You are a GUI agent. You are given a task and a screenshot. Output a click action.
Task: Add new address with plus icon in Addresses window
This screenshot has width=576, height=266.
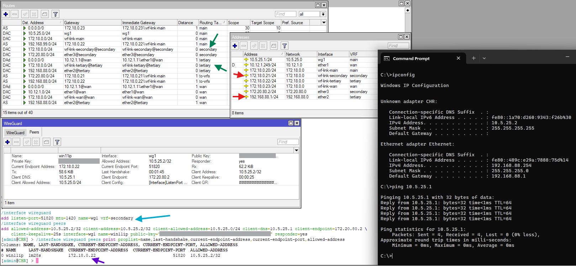pos(235,46)
